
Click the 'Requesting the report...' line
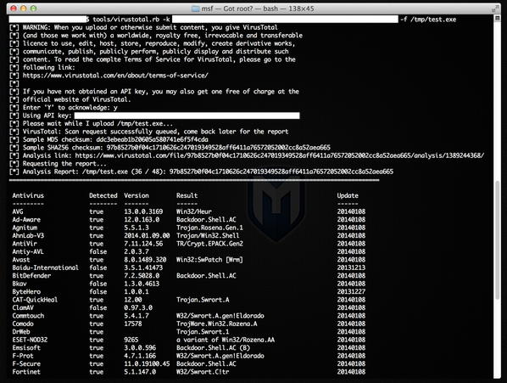point(64,164)
